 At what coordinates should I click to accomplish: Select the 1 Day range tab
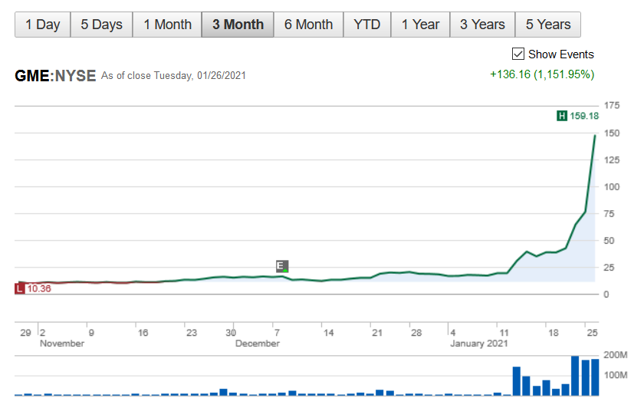tap(43, 25)
